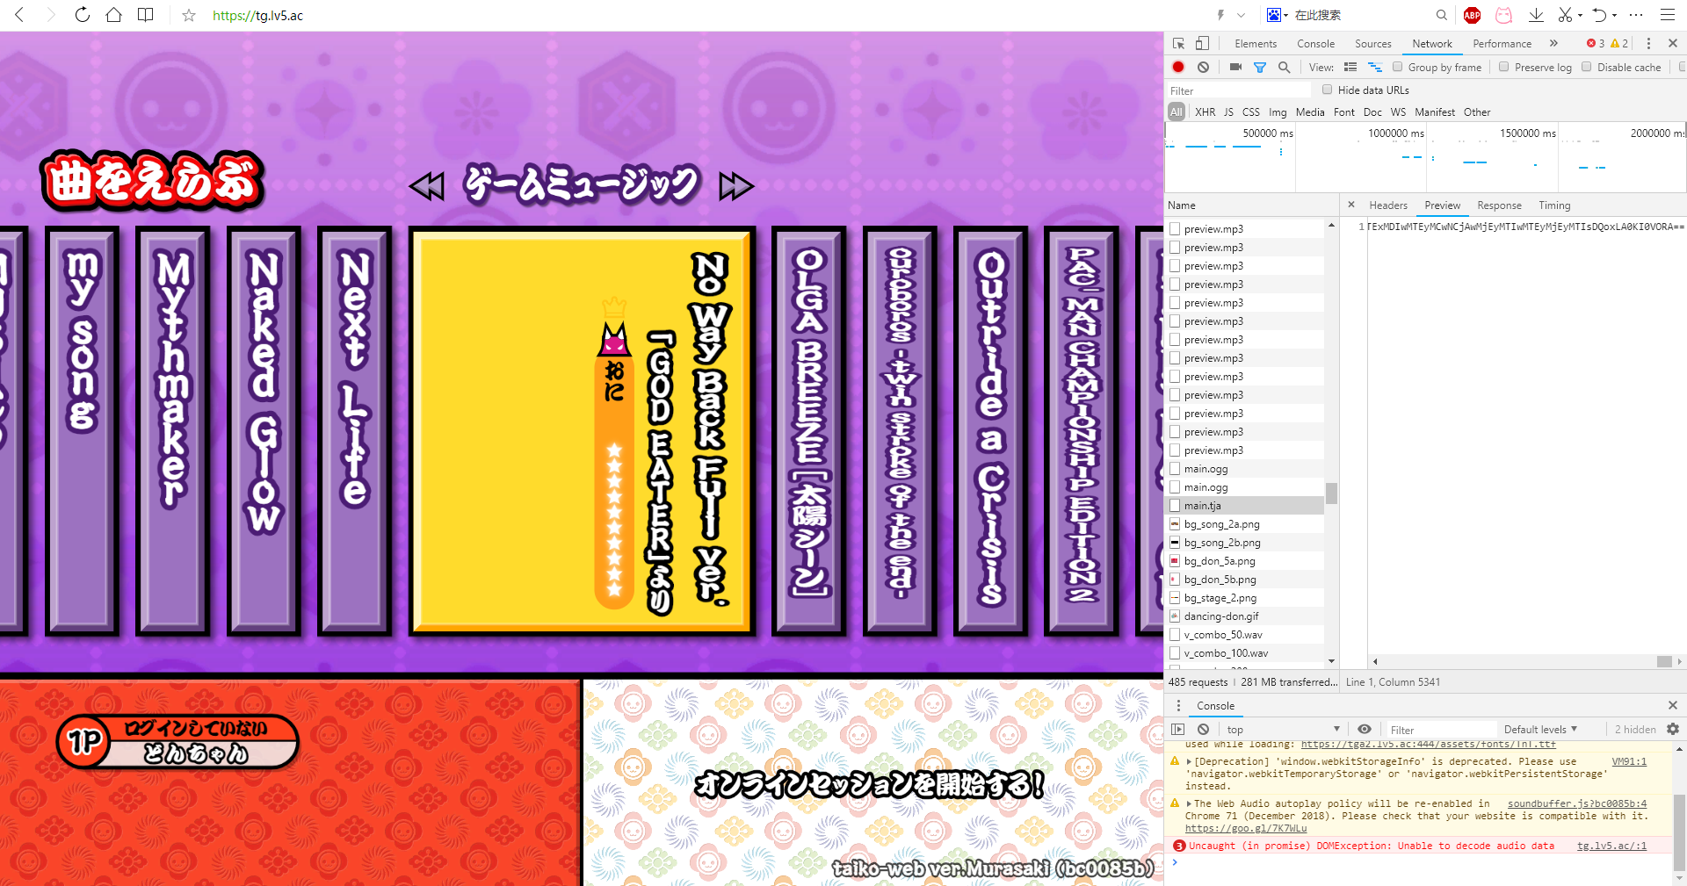
Task: Click the console sidebar toggle icon
Action: [x=1178, y=729]
